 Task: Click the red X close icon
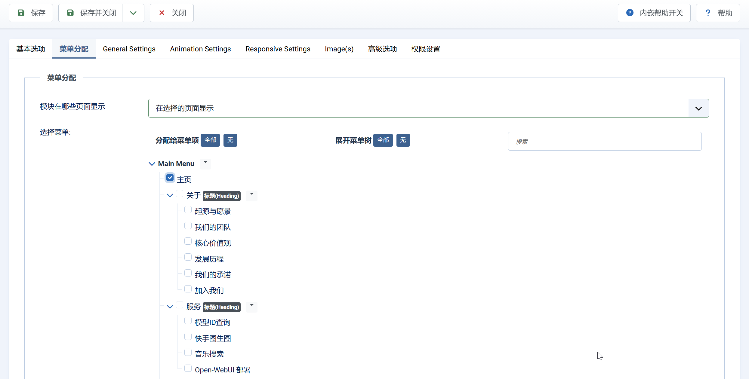pos(162,13)
